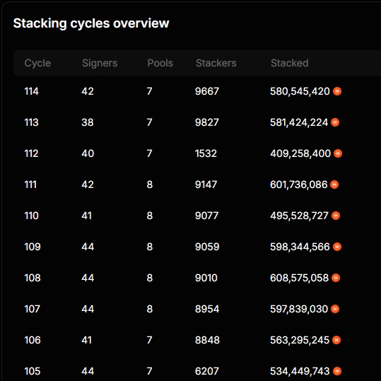Click STX token icon beside 495,528,727

(336, 216)
